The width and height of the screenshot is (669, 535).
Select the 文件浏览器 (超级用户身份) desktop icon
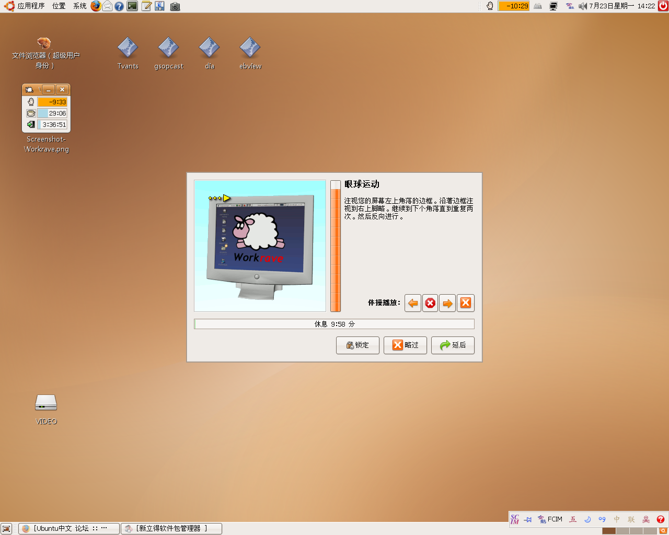pos(45,53)
